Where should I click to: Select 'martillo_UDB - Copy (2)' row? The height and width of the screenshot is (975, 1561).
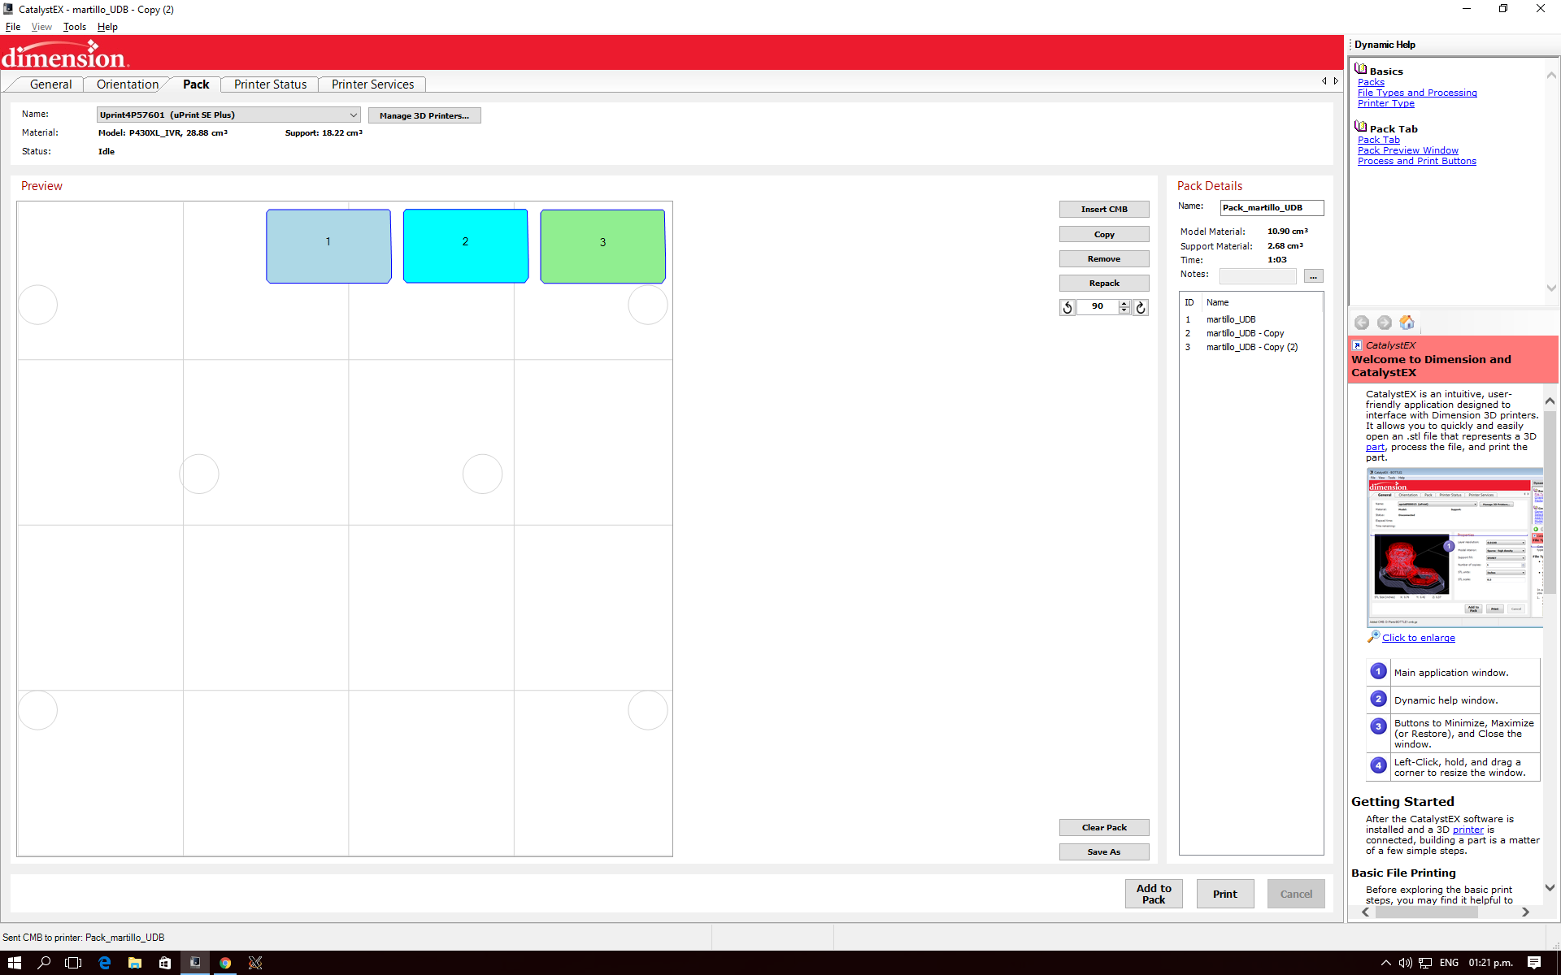pyautogui.click(x=1250, y=347)
